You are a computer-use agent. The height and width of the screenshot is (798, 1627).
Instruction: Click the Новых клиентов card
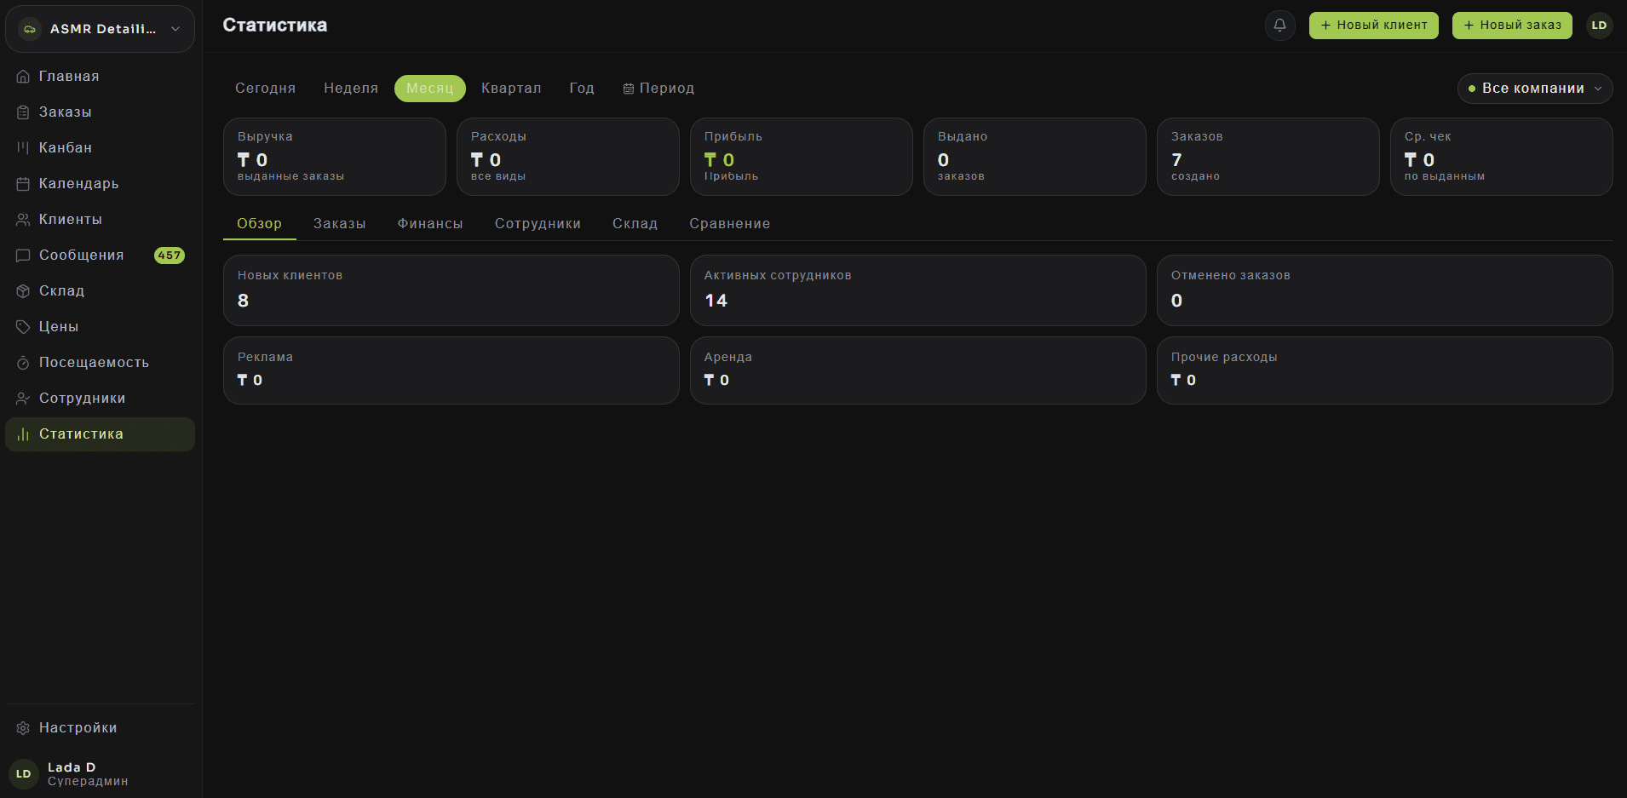point(451,290)
